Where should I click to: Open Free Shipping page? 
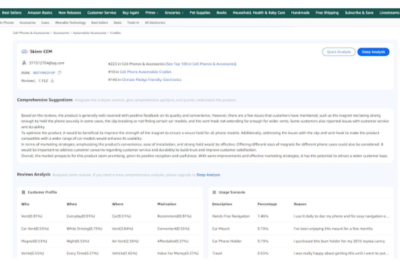pyautogui.click(x=327, y=13)
